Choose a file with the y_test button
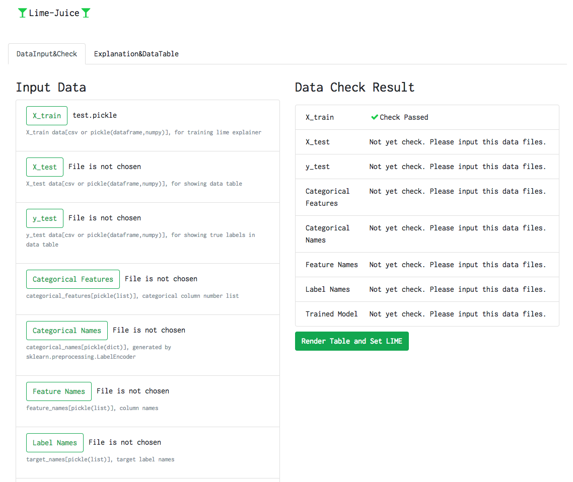Image resolution: width=573 pixels, height=482 pixels. [45, 218]
